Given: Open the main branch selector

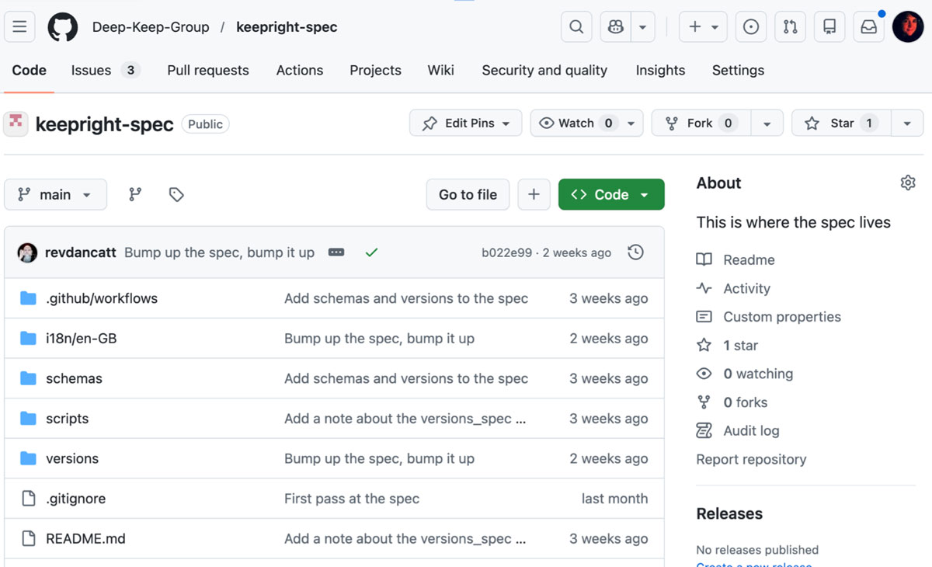Looking at the screenshot, I should point(55,194).
